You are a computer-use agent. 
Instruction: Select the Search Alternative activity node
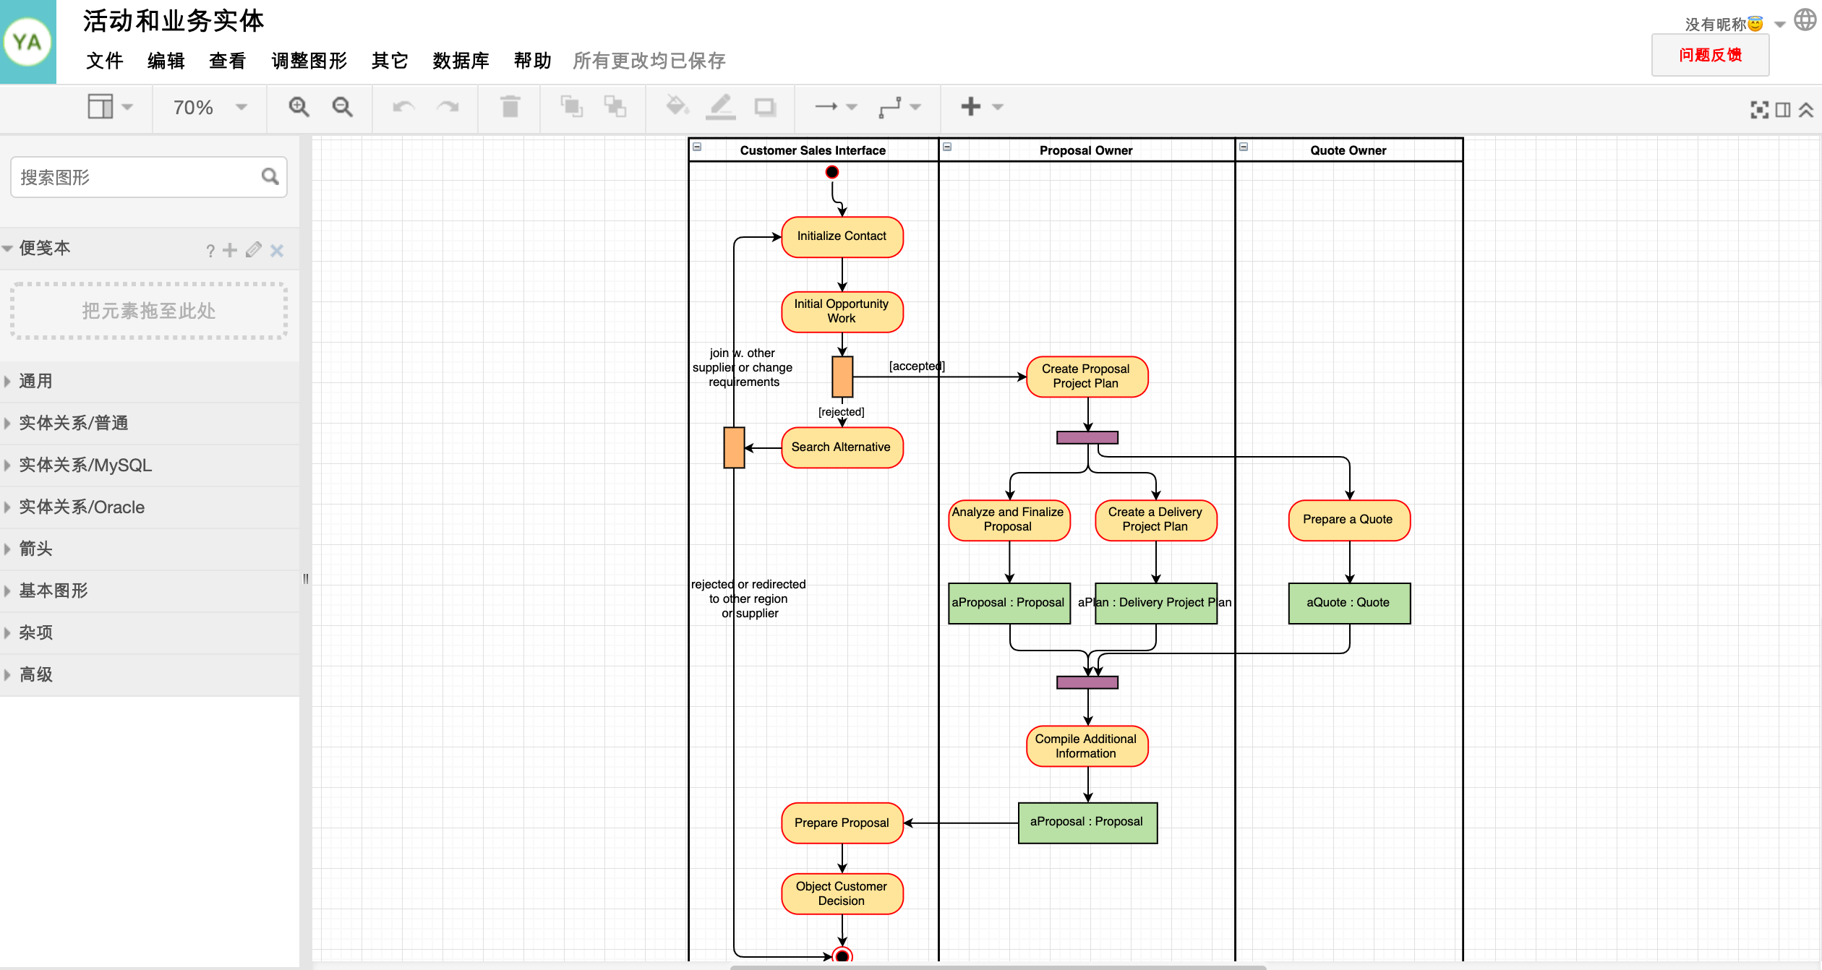click(x=842, y=447)
